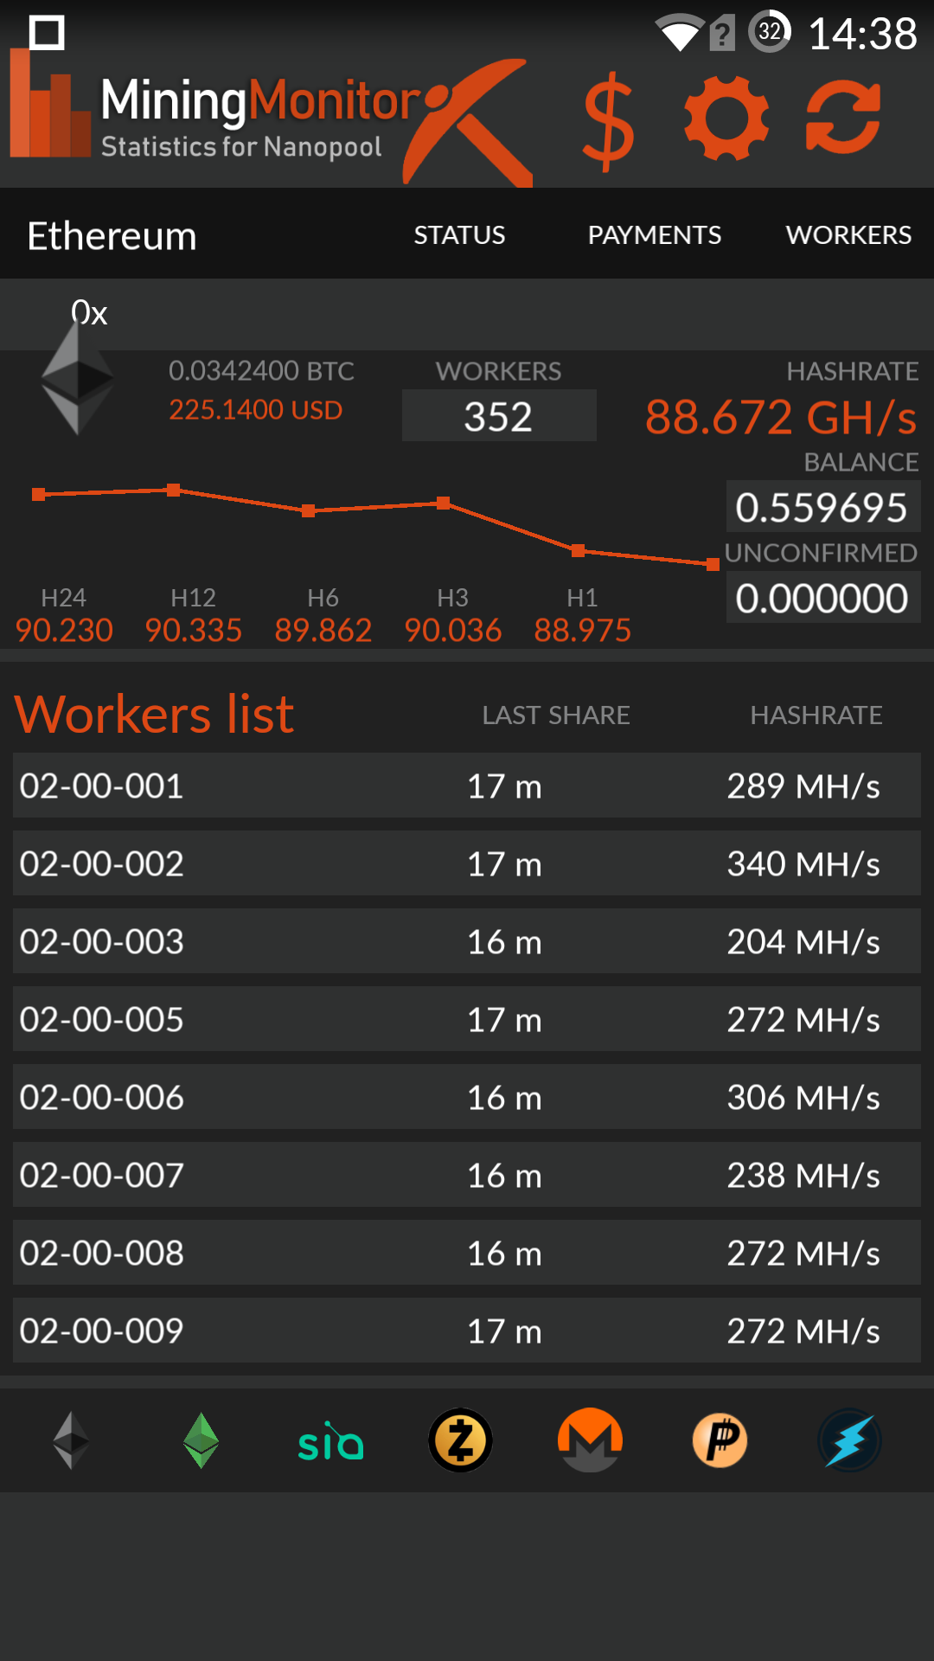Tap the 225.1400 USD value

[256, 410]
